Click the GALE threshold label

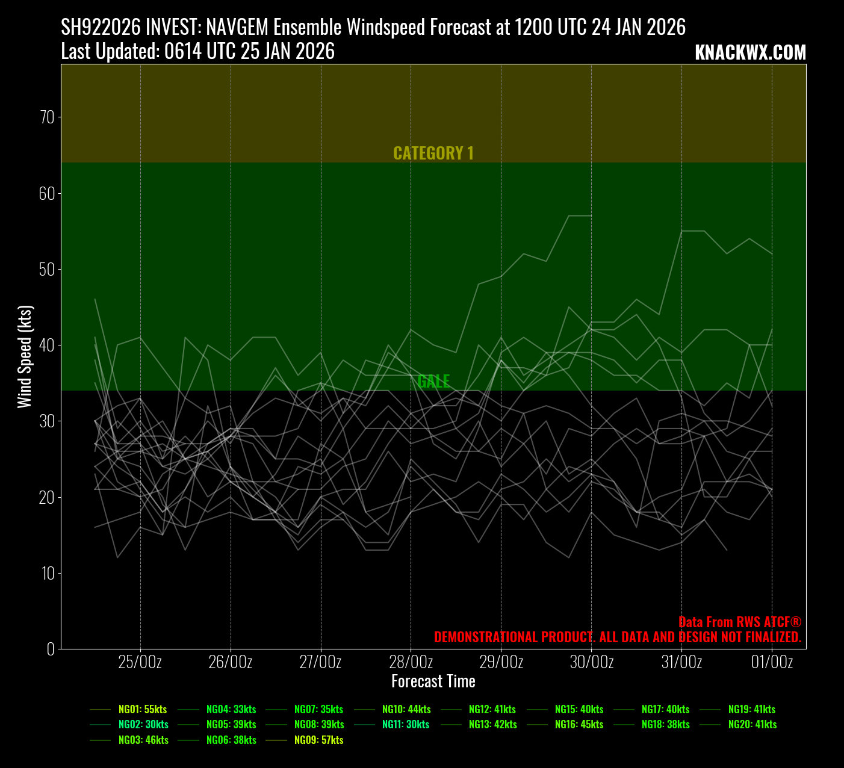pyautogui.click(x=433, y=381)
